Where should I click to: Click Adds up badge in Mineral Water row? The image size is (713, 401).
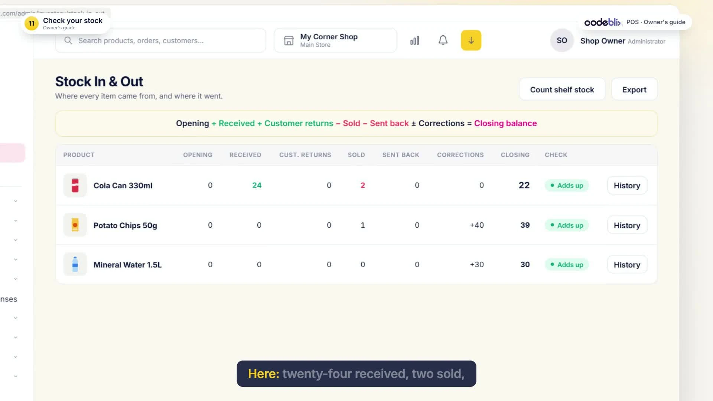[567, 264]
